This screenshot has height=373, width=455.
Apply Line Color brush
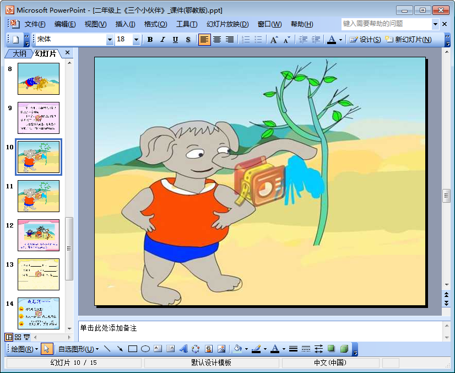[x=256, y=349]
